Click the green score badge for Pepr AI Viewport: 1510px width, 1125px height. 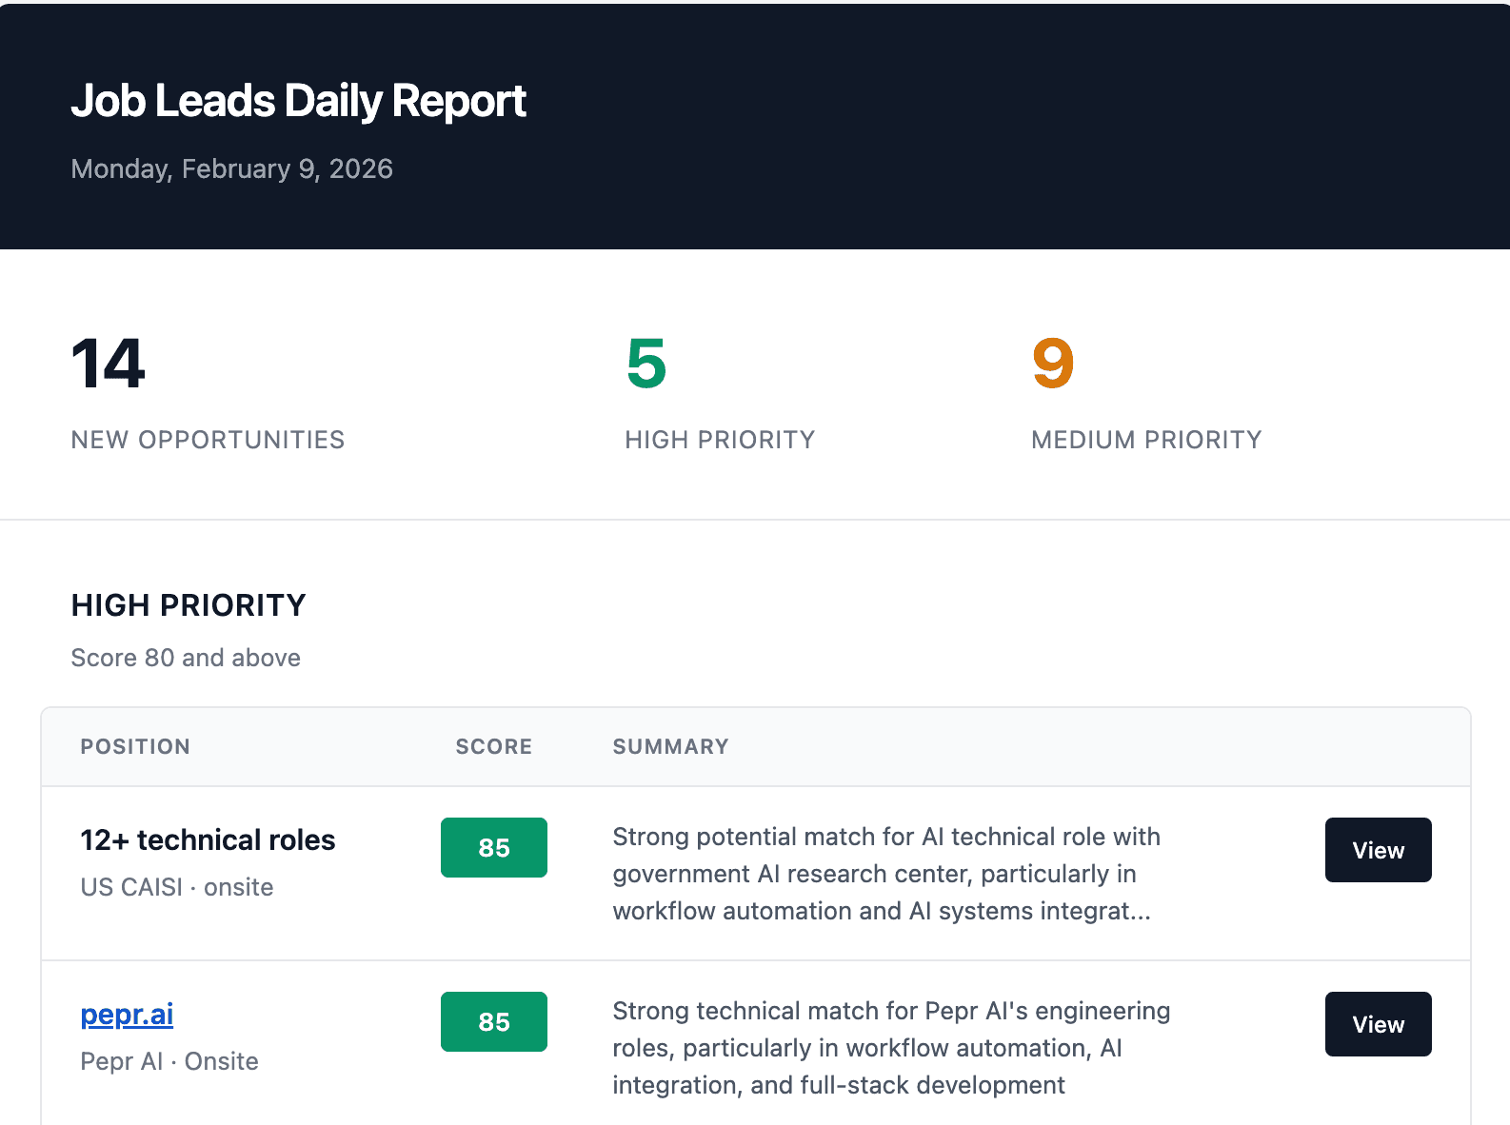[493, 1021]
